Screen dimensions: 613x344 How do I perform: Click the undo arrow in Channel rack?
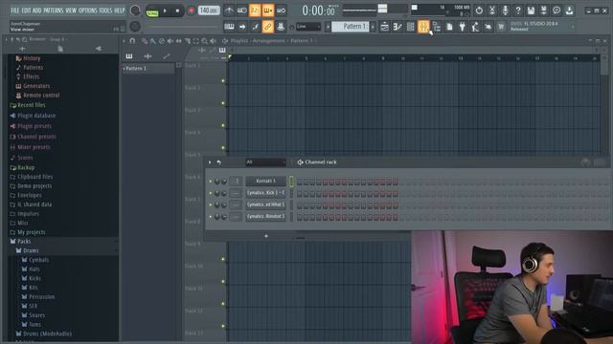click(x=219, y=162)
